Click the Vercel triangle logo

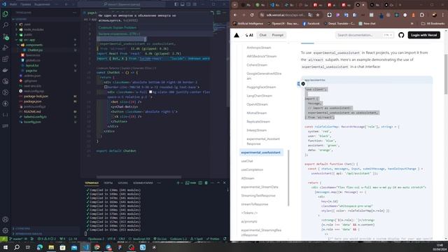pyautogui.click(x=237, y=35)
